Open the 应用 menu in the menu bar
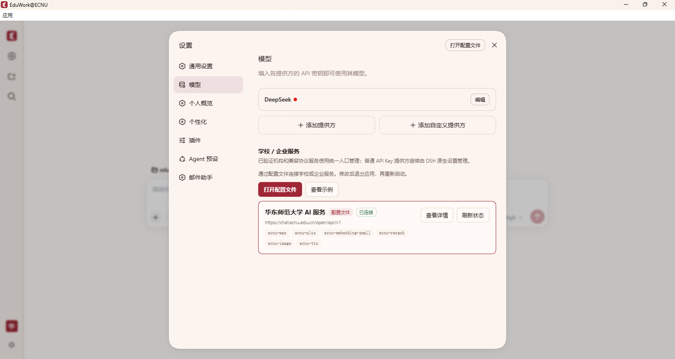675x359 pixels. [8, 15]
